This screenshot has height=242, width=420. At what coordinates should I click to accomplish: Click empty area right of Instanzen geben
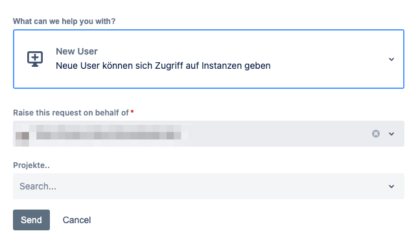[327, 66]
